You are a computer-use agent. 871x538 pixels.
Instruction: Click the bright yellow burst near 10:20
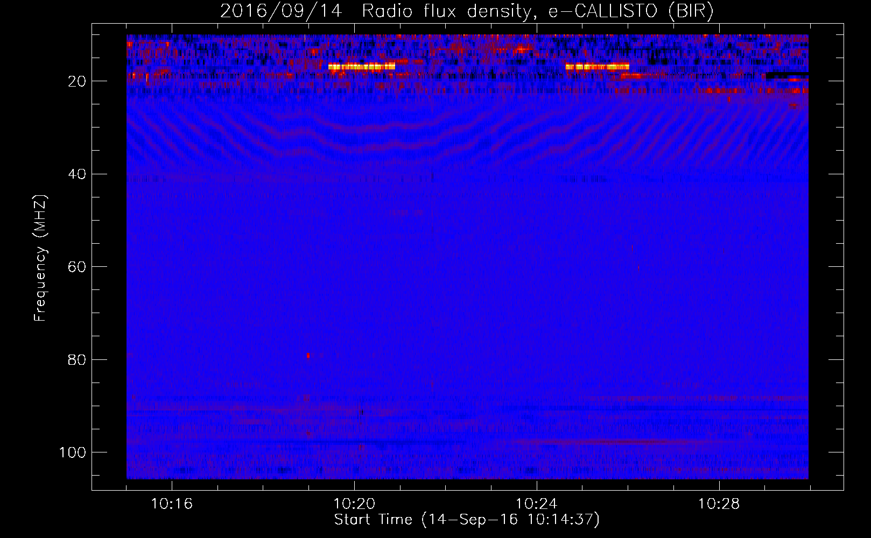tap(362, 67)
